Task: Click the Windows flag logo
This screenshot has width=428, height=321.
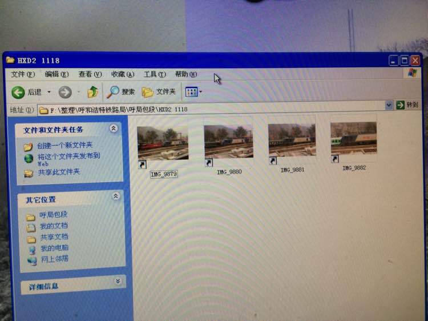Action: click(x=412, y=73)
